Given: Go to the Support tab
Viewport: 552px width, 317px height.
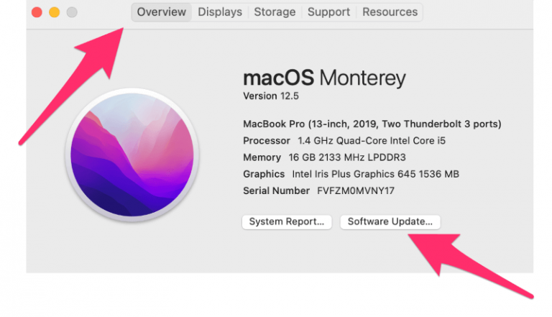Looking at the screenshot, I should (x=329, y=12).
